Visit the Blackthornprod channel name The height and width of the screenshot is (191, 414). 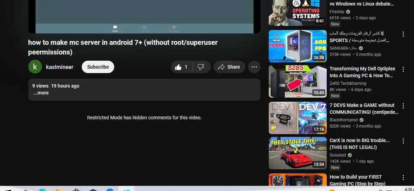pyautogui.click(x=344, y=120)
